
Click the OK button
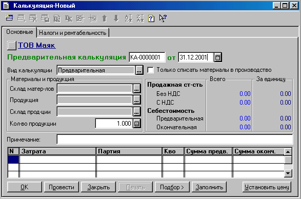tap(25, 187)
